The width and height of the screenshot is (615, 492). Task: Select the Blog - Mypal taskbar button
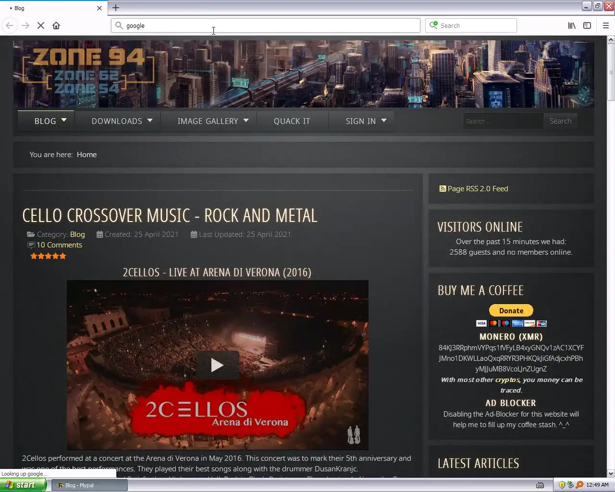coord(89,485)
